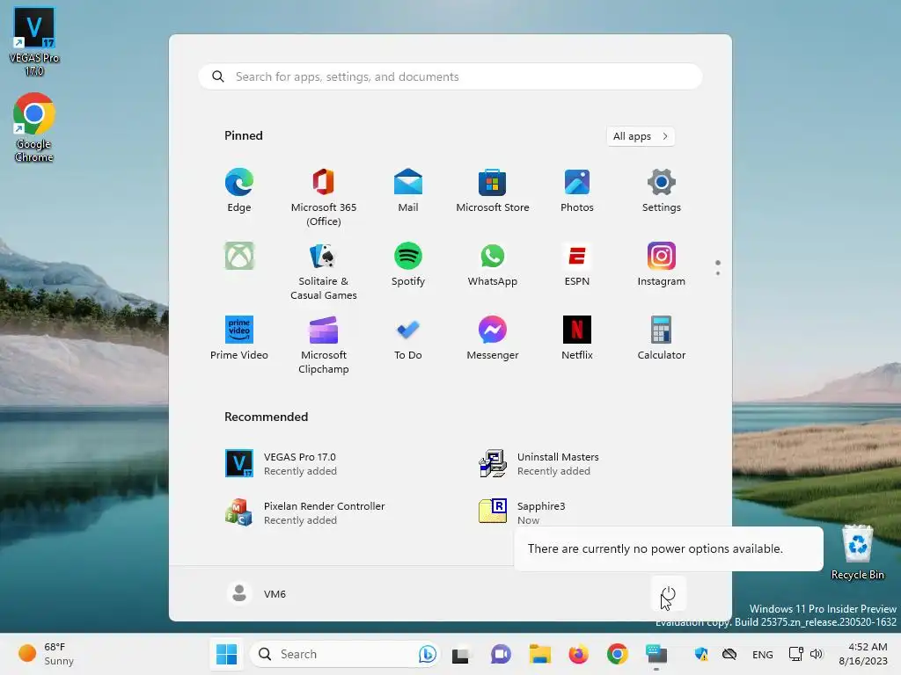
Task: Open the clock showing 4:52 AM
Action: (864, 654)
